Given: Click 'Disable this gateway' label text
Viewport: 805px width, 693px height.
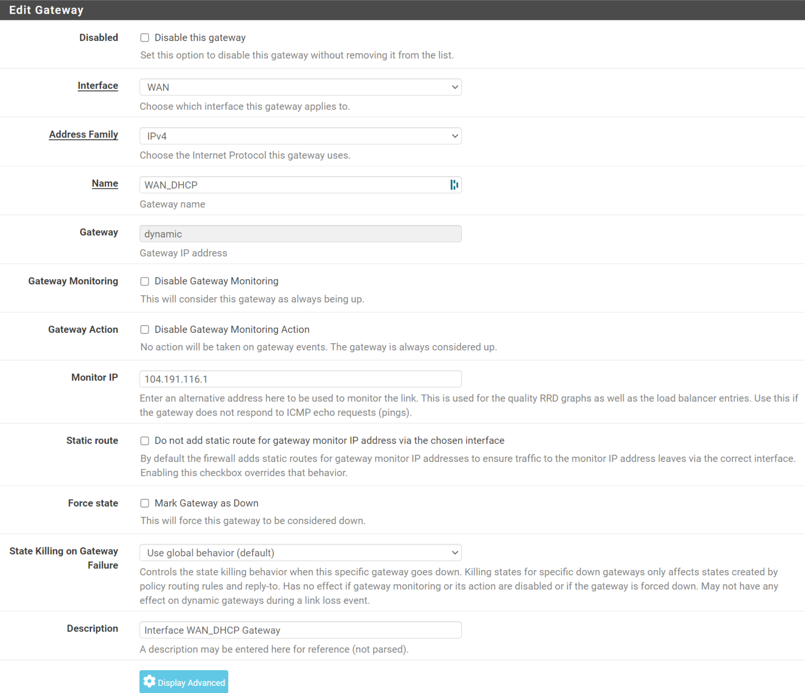Looking at the screenshot, I should pos(200,38).
